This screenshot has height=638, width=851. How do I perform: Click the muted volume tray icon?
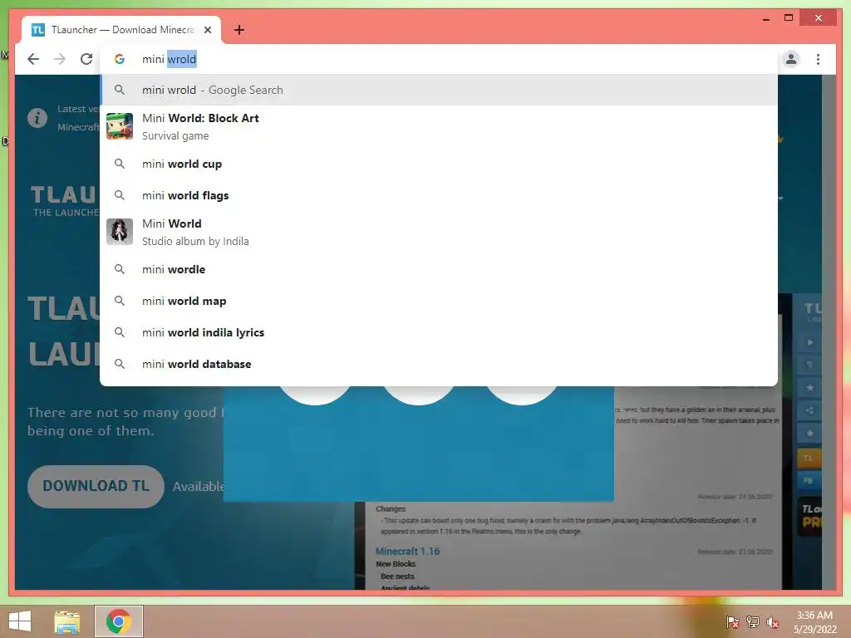(x=773, y=621)
